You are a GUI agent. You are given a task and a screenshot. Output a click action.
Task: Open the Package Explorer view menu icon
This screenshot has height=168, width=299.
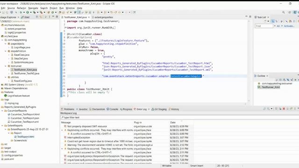(x=50, y=17)
